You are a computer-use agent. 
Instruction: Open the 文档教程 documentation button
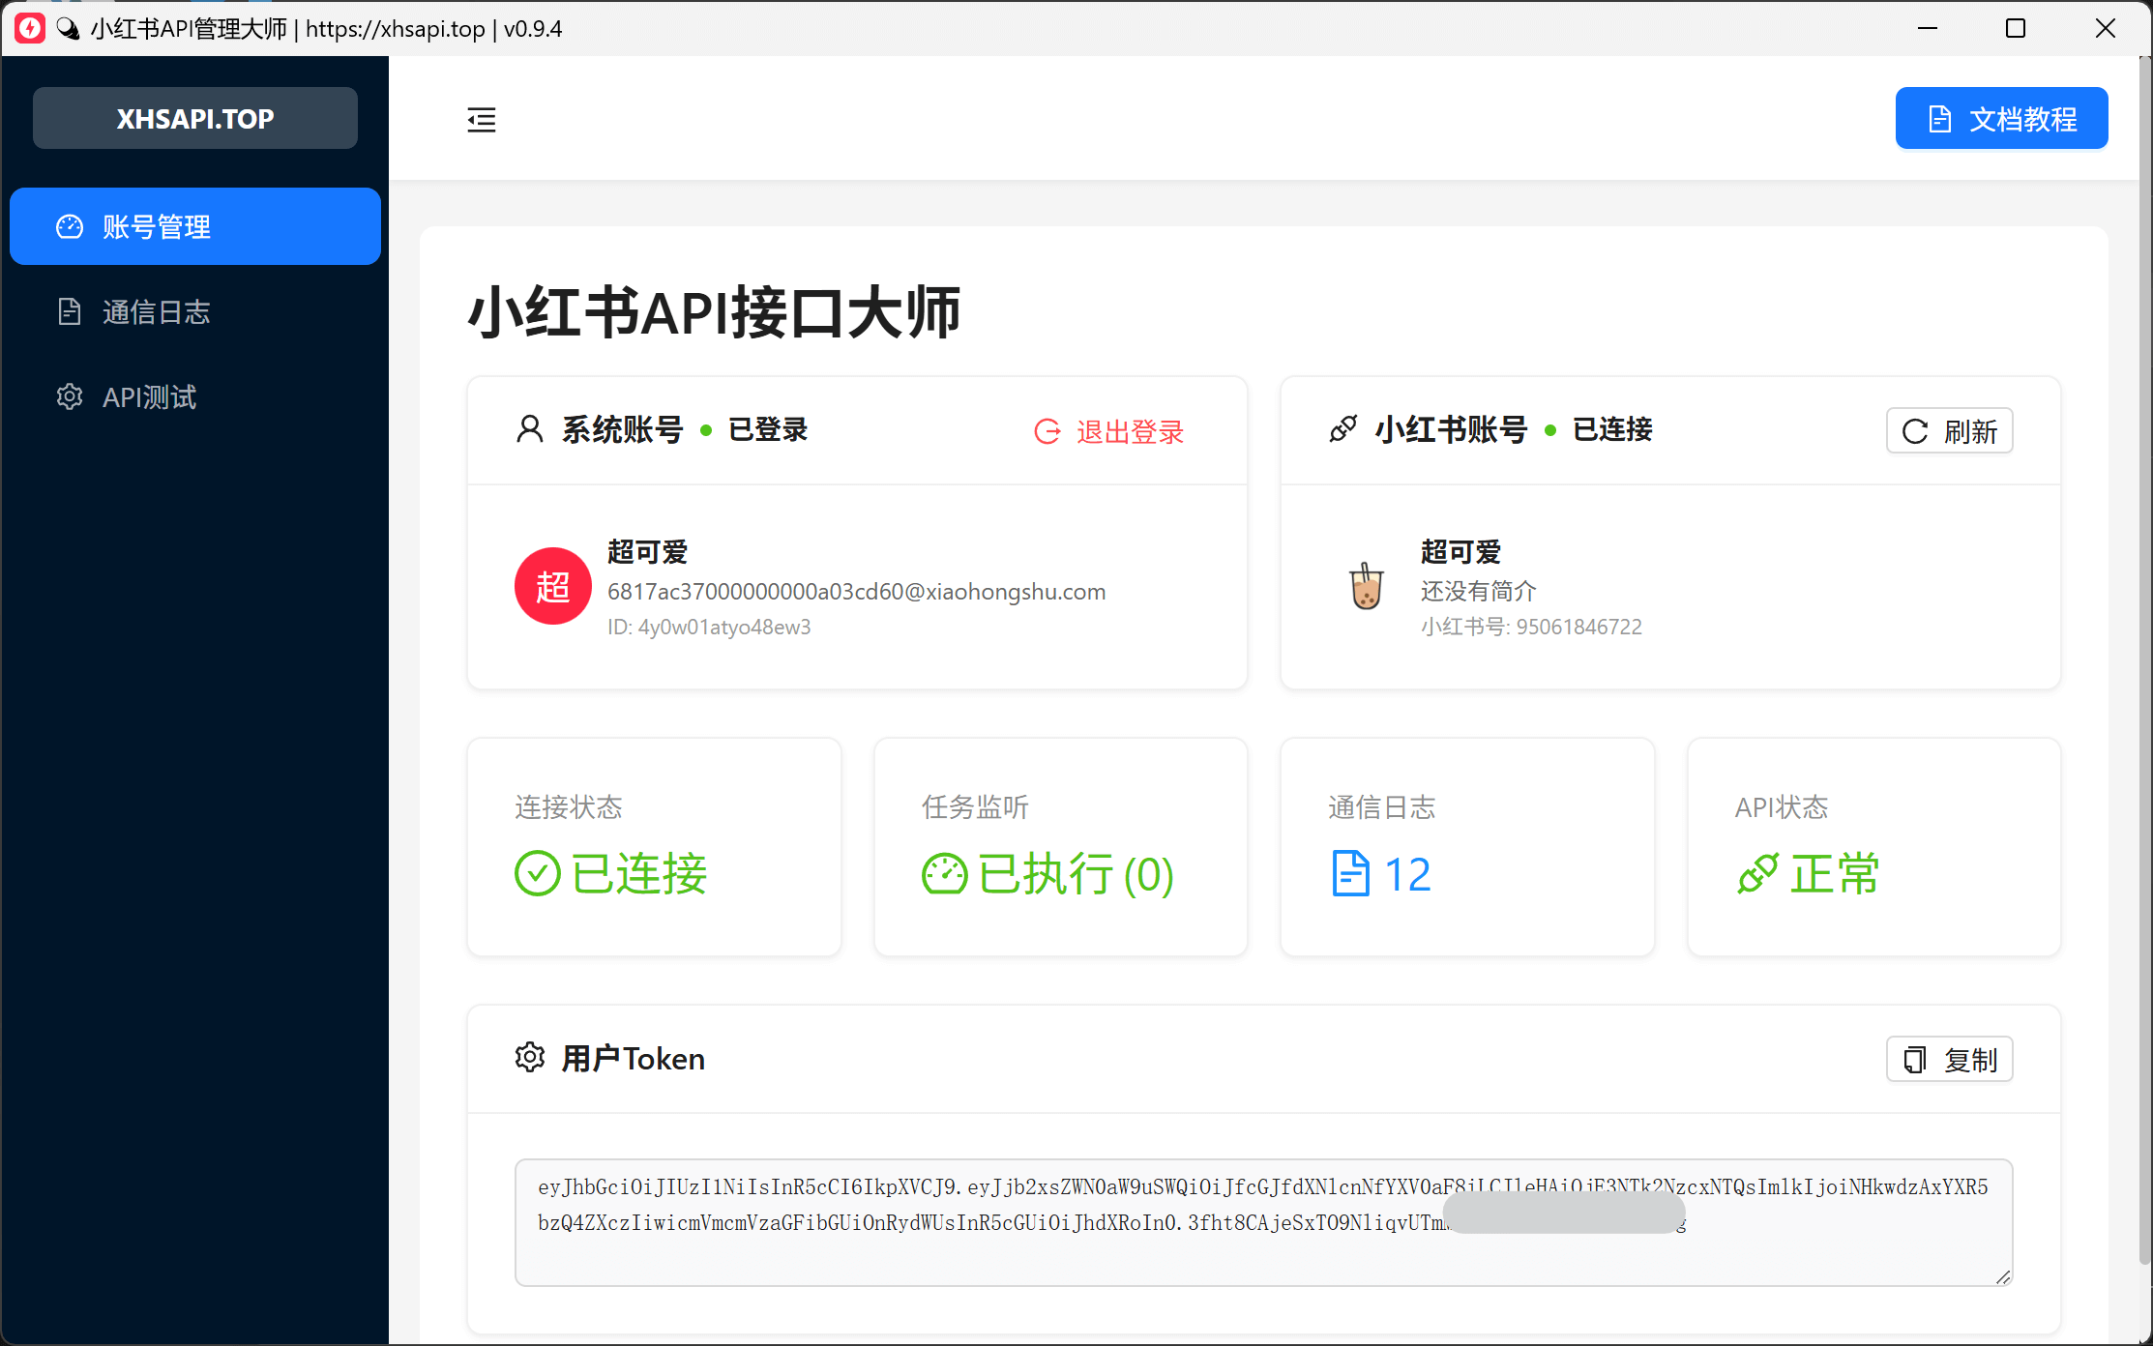tap(2001, 119)
